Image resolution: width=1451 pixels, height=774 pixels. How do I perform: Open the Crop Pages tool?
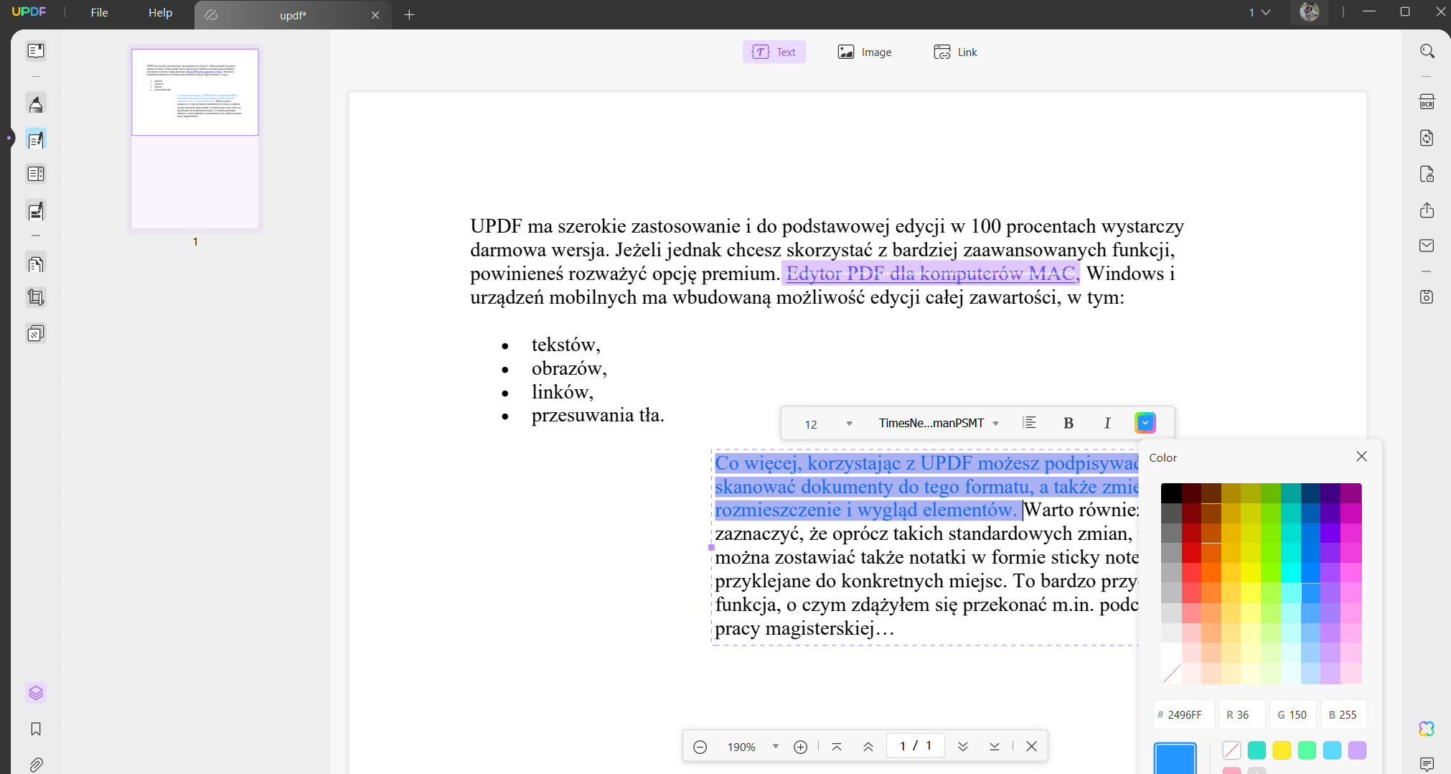[36, 297]
